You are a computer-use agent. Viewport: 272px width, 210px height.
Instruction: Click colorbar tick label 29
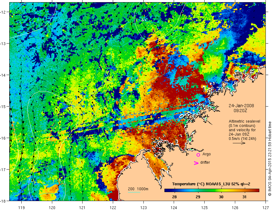pyautogui.click(x=198, y=197)
